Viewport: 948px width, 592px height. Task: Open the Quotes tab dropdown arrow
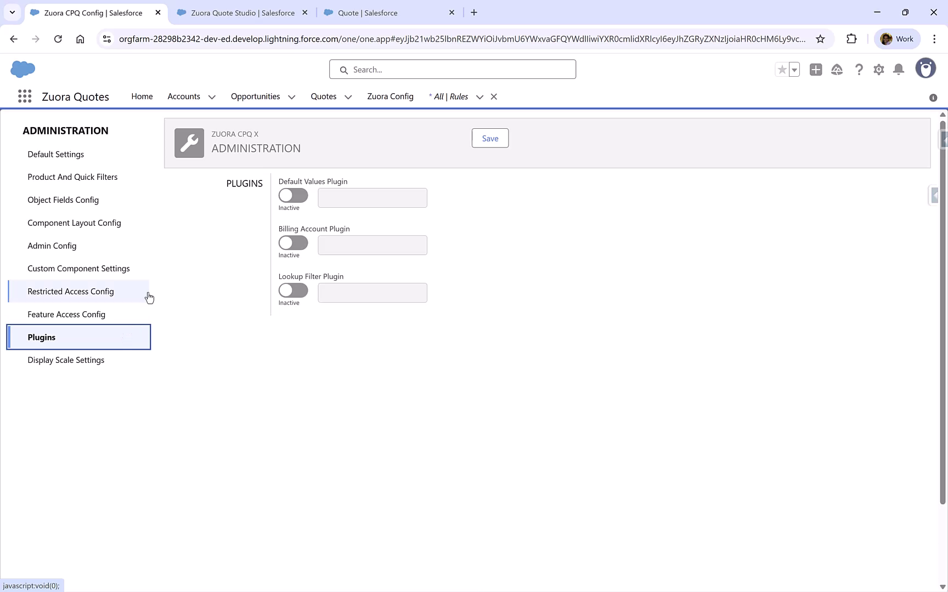(x=348, y=97)
